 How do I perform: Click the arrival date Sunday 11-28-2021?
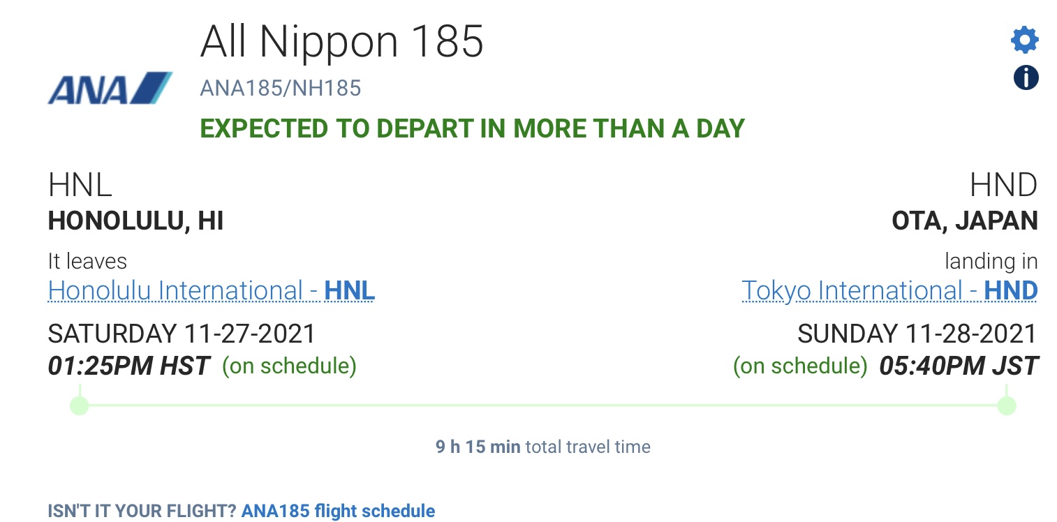pyautogui.click(x=917, y=334)
